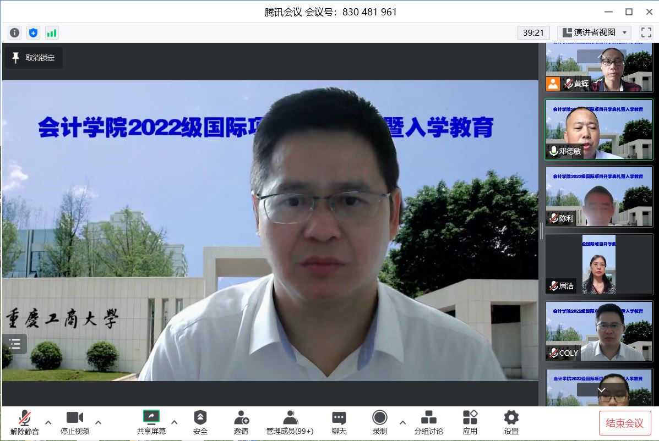659x441 pixels.
Task: Toggle 停止视频 camera button
Action: 75,422
